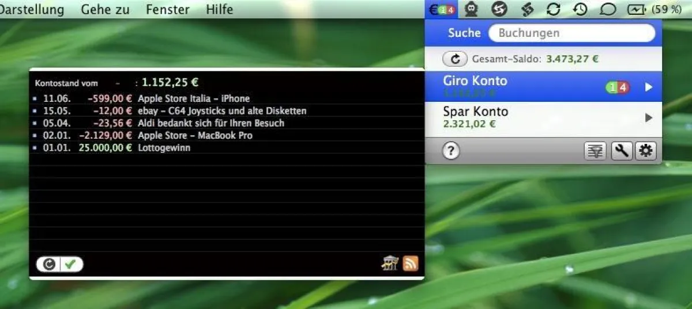Image resolution: width=692 pixels, height=309 pixels.
Task: Click the angular S-shaped menu bar icon
Action: (x=527, y=9)
